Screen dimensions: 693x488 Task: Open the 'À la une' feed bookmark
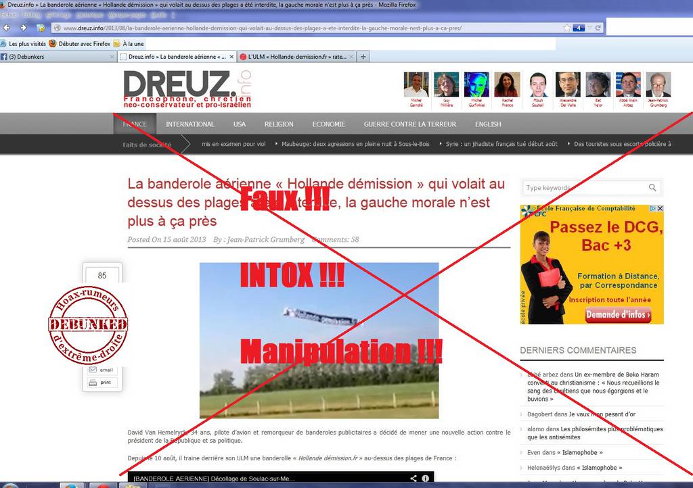pos(129,44)
